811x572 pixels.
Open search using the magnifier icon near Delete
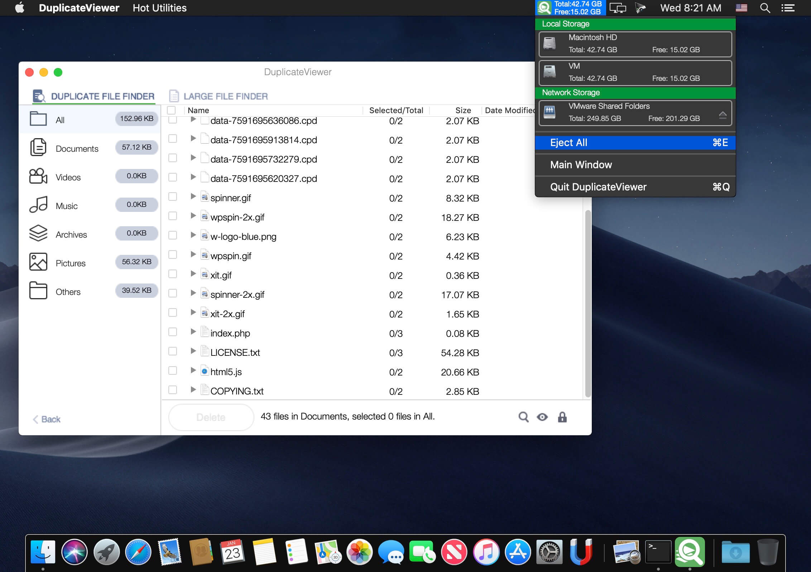click(x=524, y=417)
